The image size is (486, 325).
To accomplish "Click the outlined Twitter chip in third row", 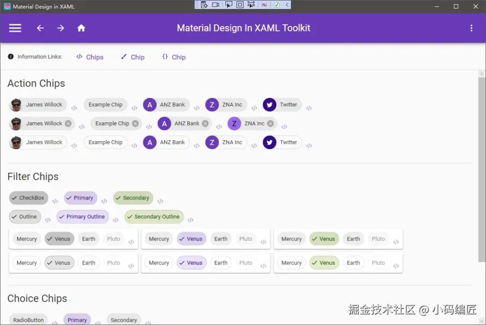I will click(282, 142).
